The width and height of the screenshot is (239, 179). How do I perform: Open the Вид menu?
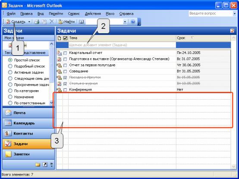[41, 14]
